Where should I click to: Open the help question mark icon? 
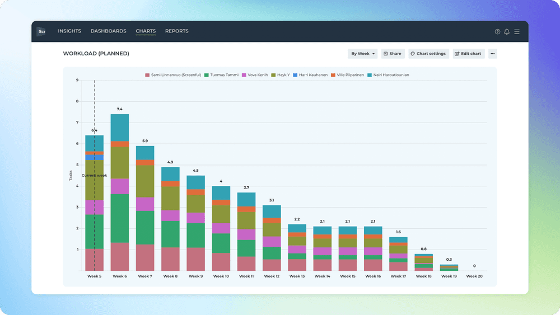497,32
